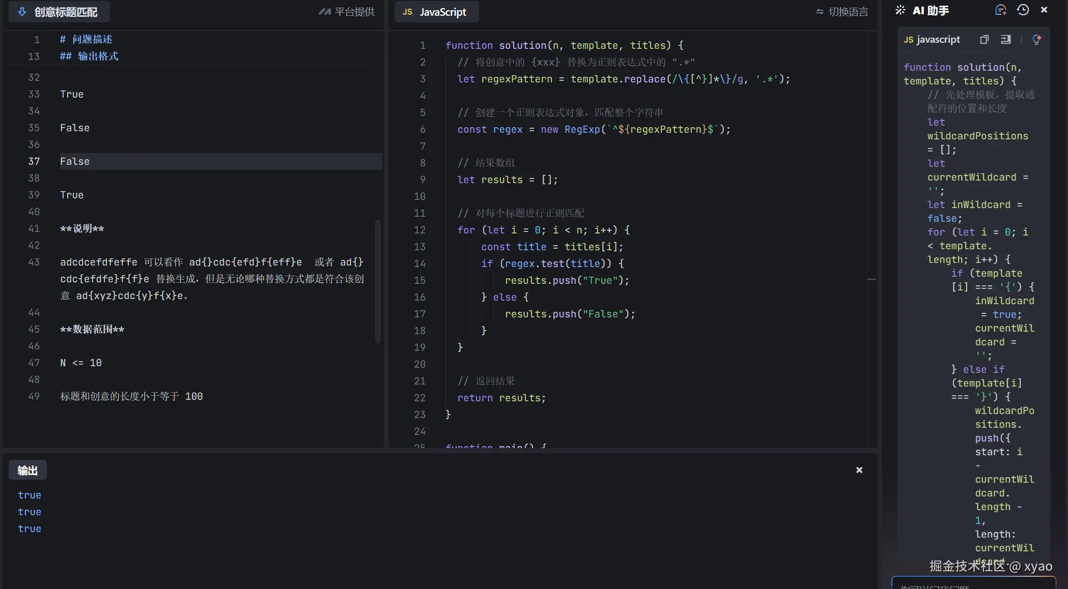Image resolution: width=1068 pixels, height=589 pixels.
Task: Select the 创意标题匹配 problem tab
Action: [x=65, y=12]
